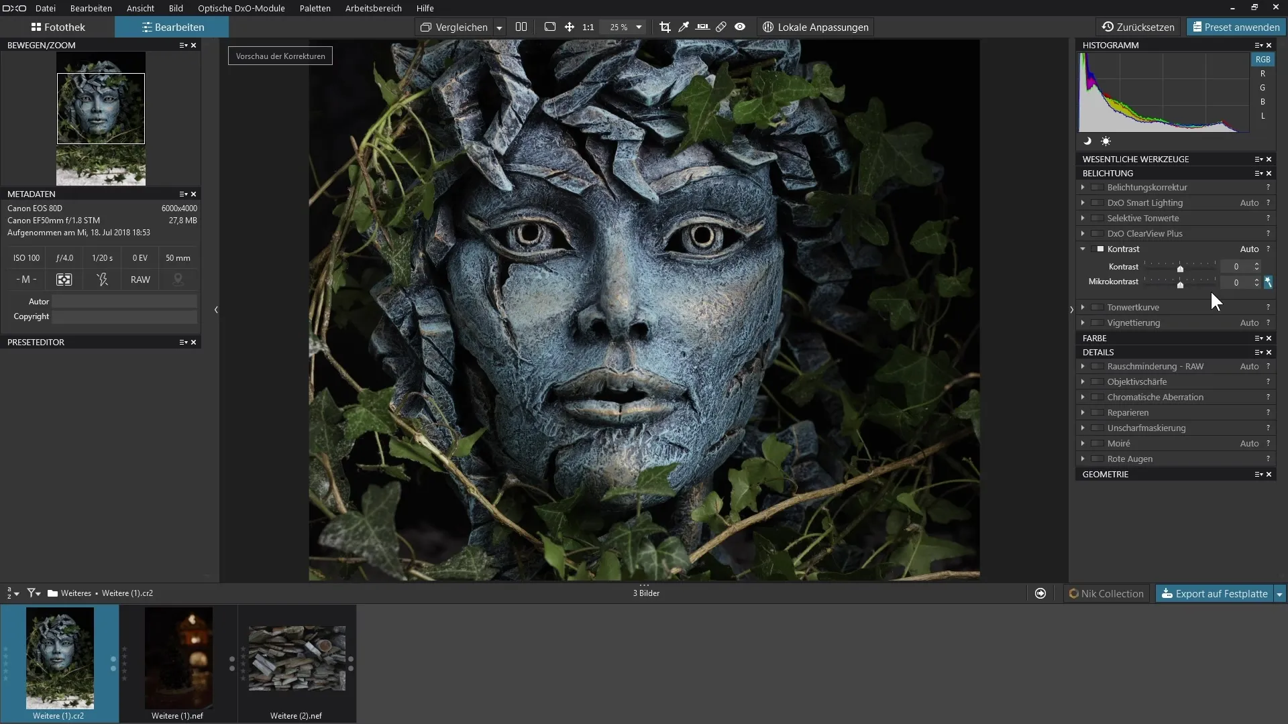Open the Bewegen/Zoom palette menu
The image size is (1288, 724).
pyautogui.click(x=183, y=45)
